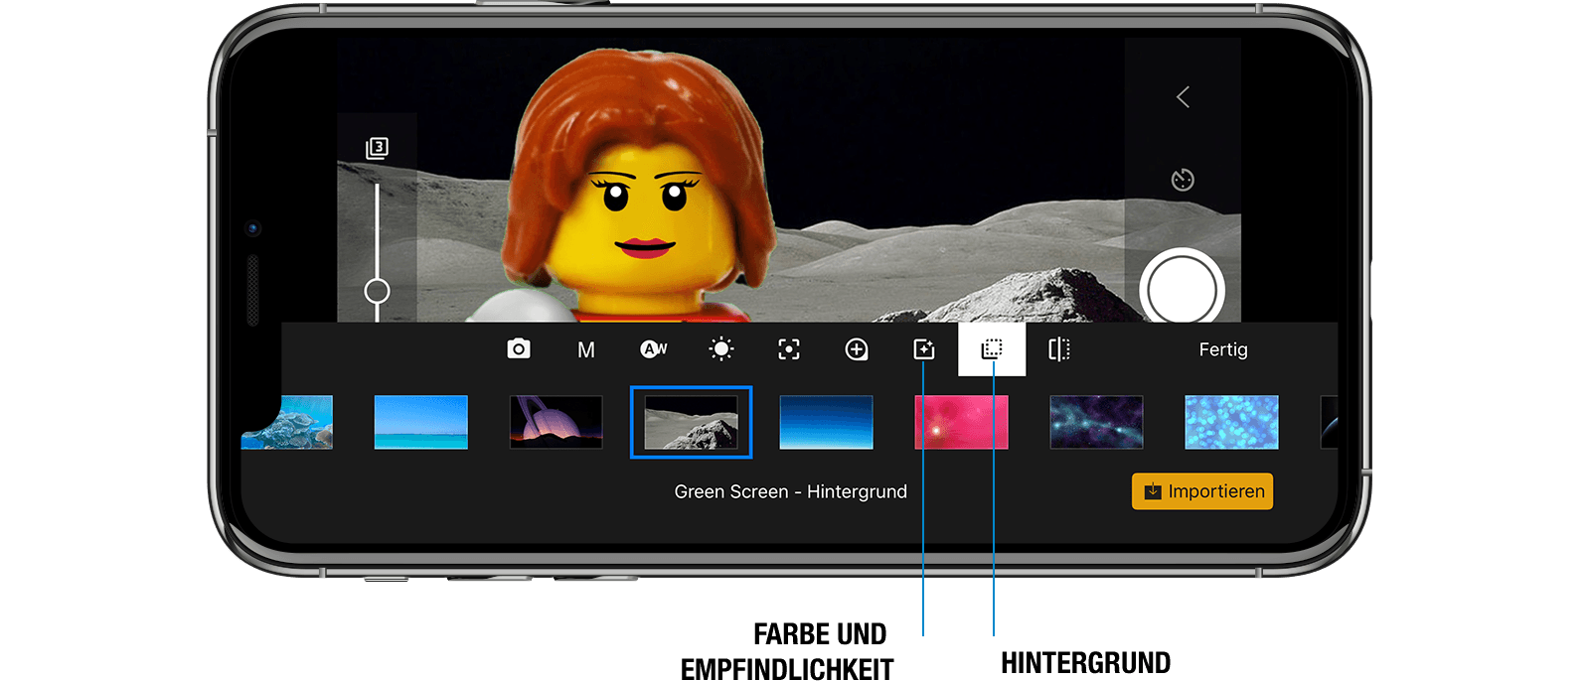The height and width of the screenshot is (681, 1590).
Task: Choose the turquoise ocean horizon background
Action: [x=421, y=422]
